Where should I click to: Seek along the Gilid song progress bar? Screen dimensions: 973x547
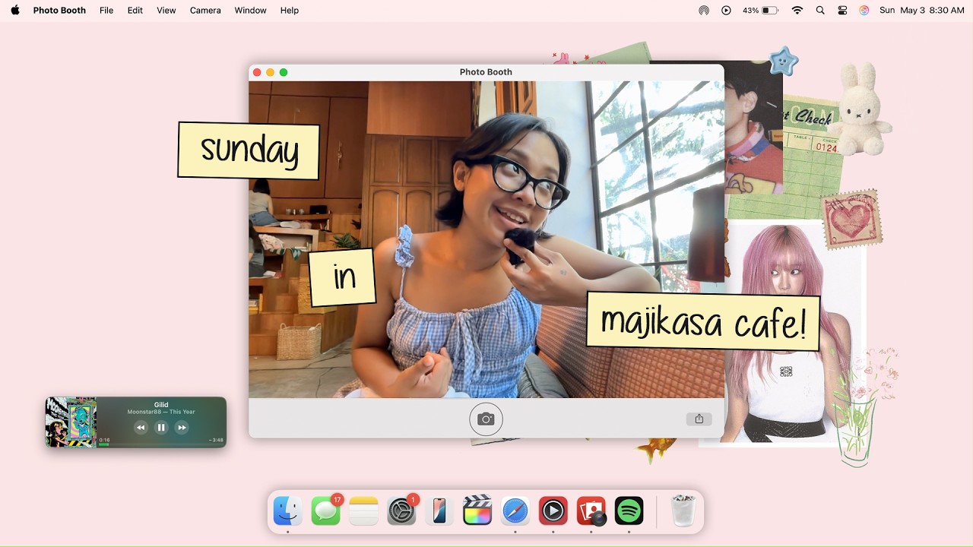coord(160,444)
